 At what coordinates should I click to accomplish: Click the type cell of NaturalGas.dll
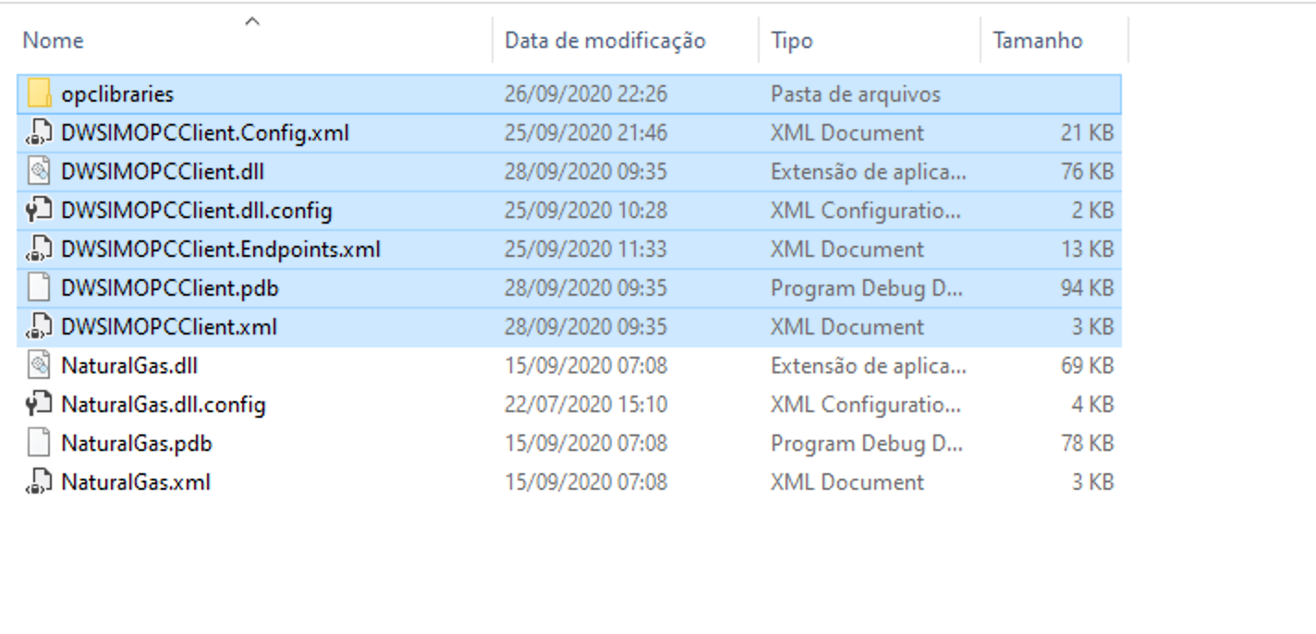[x=869, y=366]
